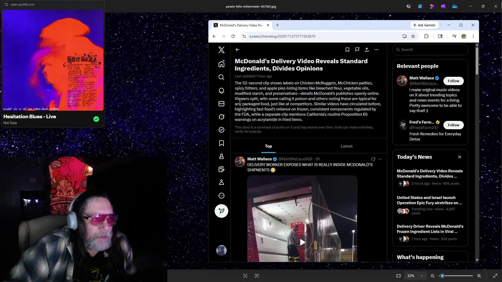Image resolution: width=502 pixels, height=282 pixels.
Task: Click Hesitation Blues - Live song title
Action: [x=30, y=116]
